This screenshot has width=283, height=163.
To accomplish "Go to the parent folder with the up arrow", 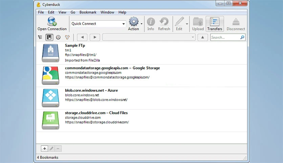I will click(x=202, y=37).
